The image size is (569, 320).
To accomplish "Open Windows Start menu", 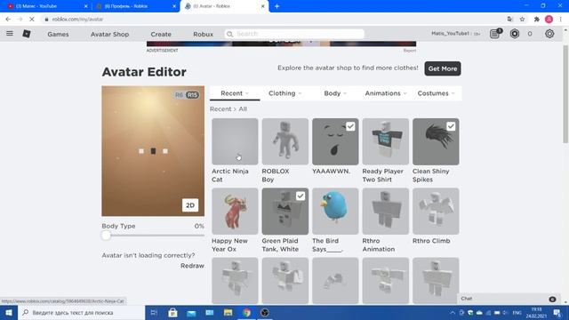I will point(9,312).
